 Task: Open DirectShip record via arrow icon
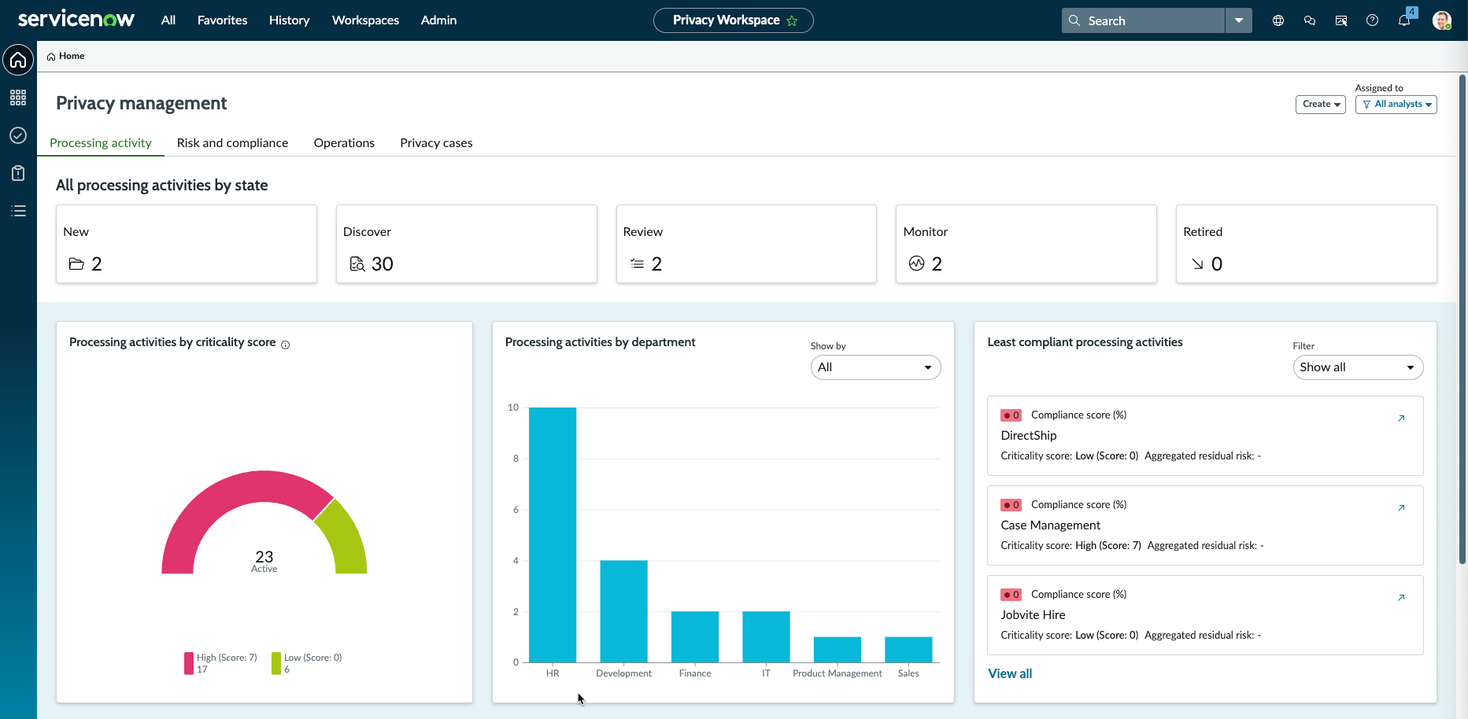pos(1401,418)
